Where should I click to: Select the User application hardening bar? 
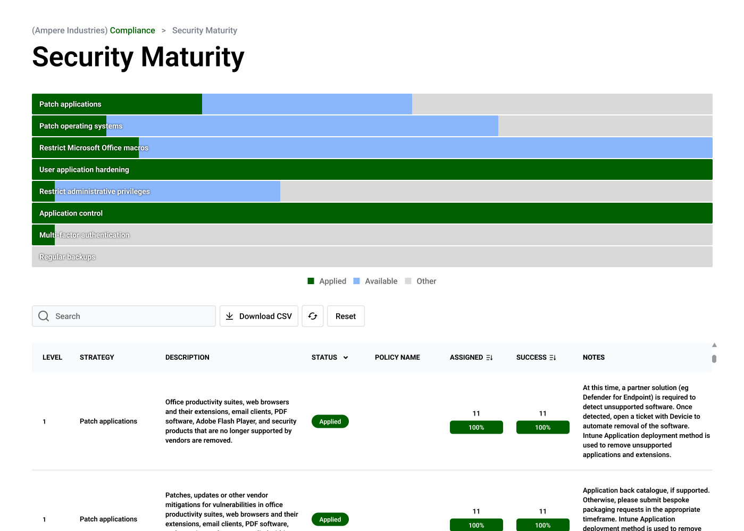372,170
